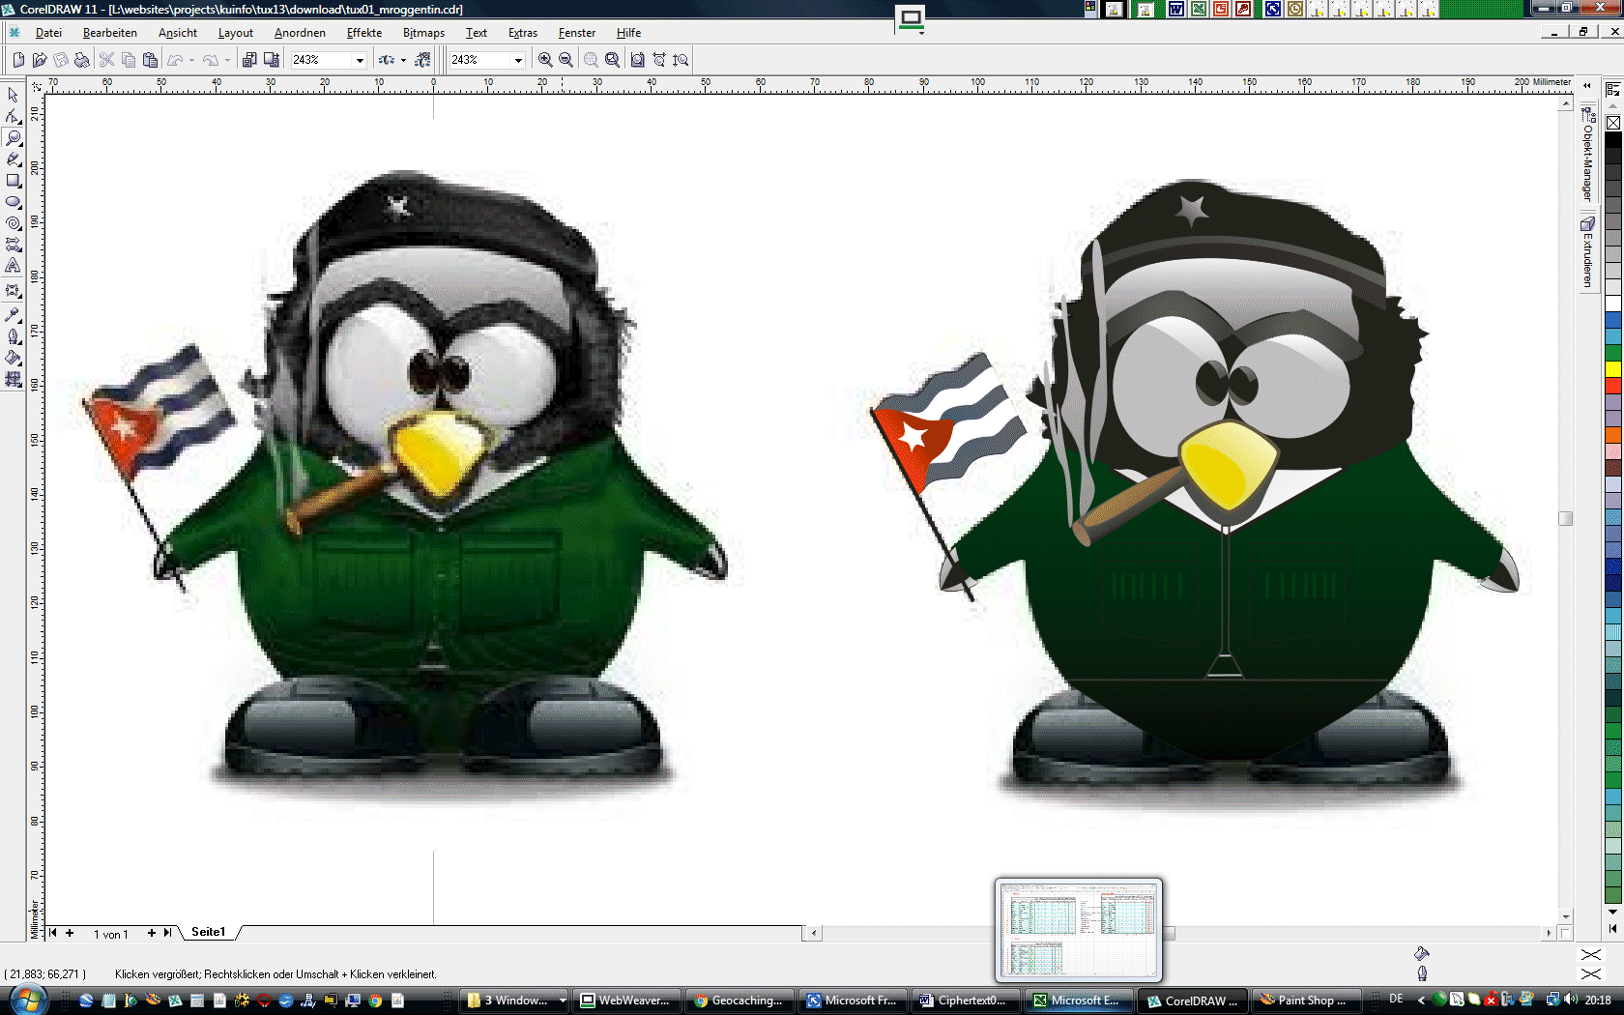Click the Zoom Out magnifier button
Screen dimensions: 1624x1015
(x=566, y=60)
